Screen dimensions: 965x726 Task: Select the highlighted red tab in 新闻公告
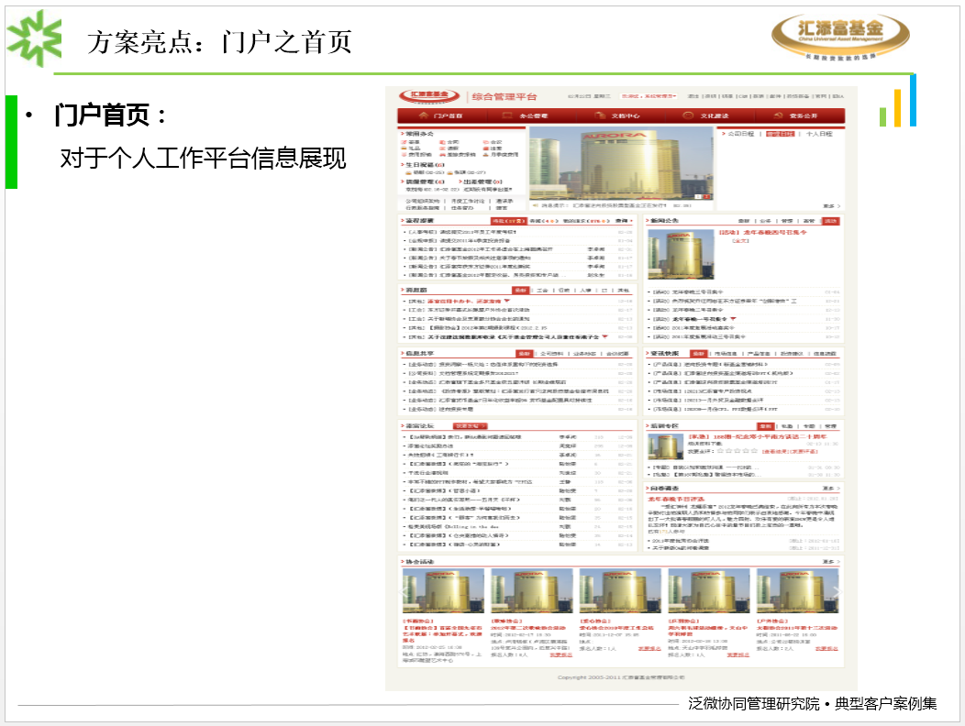coord(831,221)
